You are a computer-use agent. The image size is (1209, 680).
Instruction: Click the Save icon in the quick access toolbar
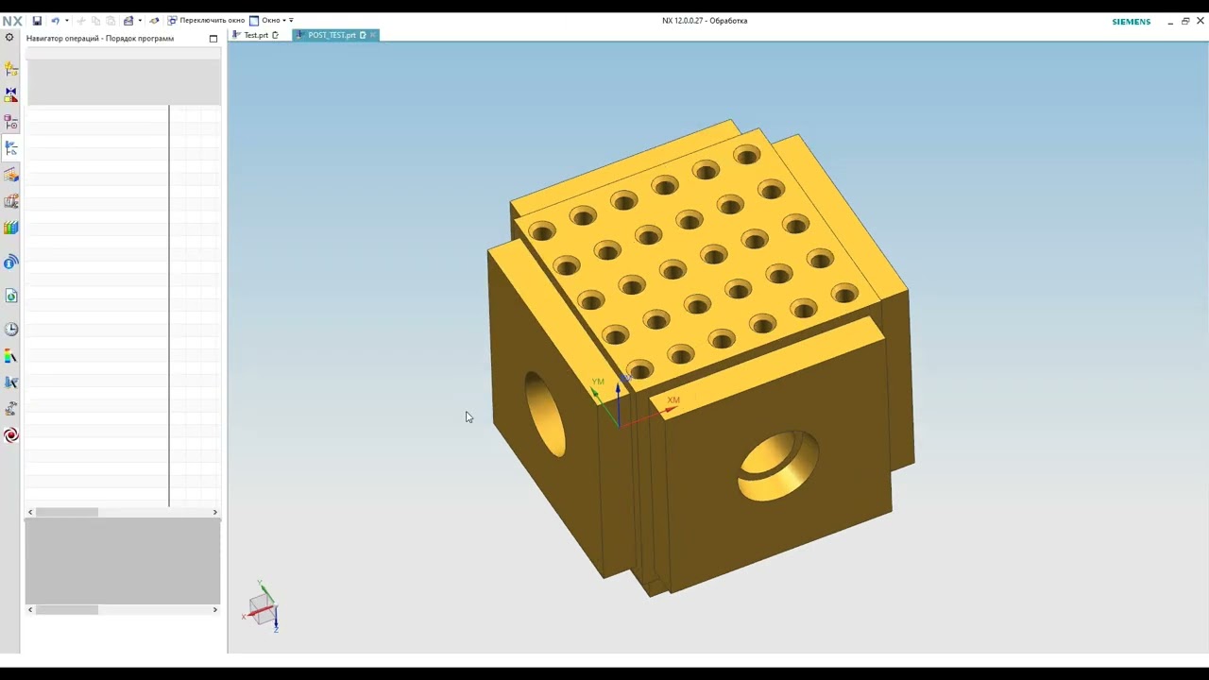pos(37,21)
